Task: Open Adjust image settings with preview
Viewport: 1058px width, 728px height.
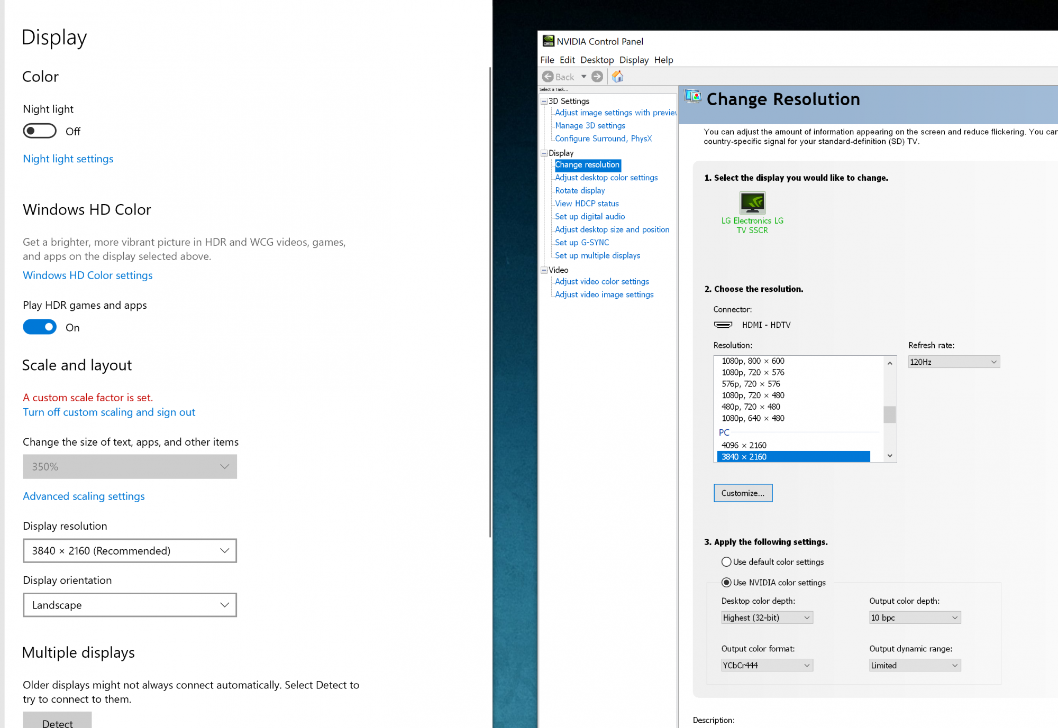Action: tap(615, 113)
